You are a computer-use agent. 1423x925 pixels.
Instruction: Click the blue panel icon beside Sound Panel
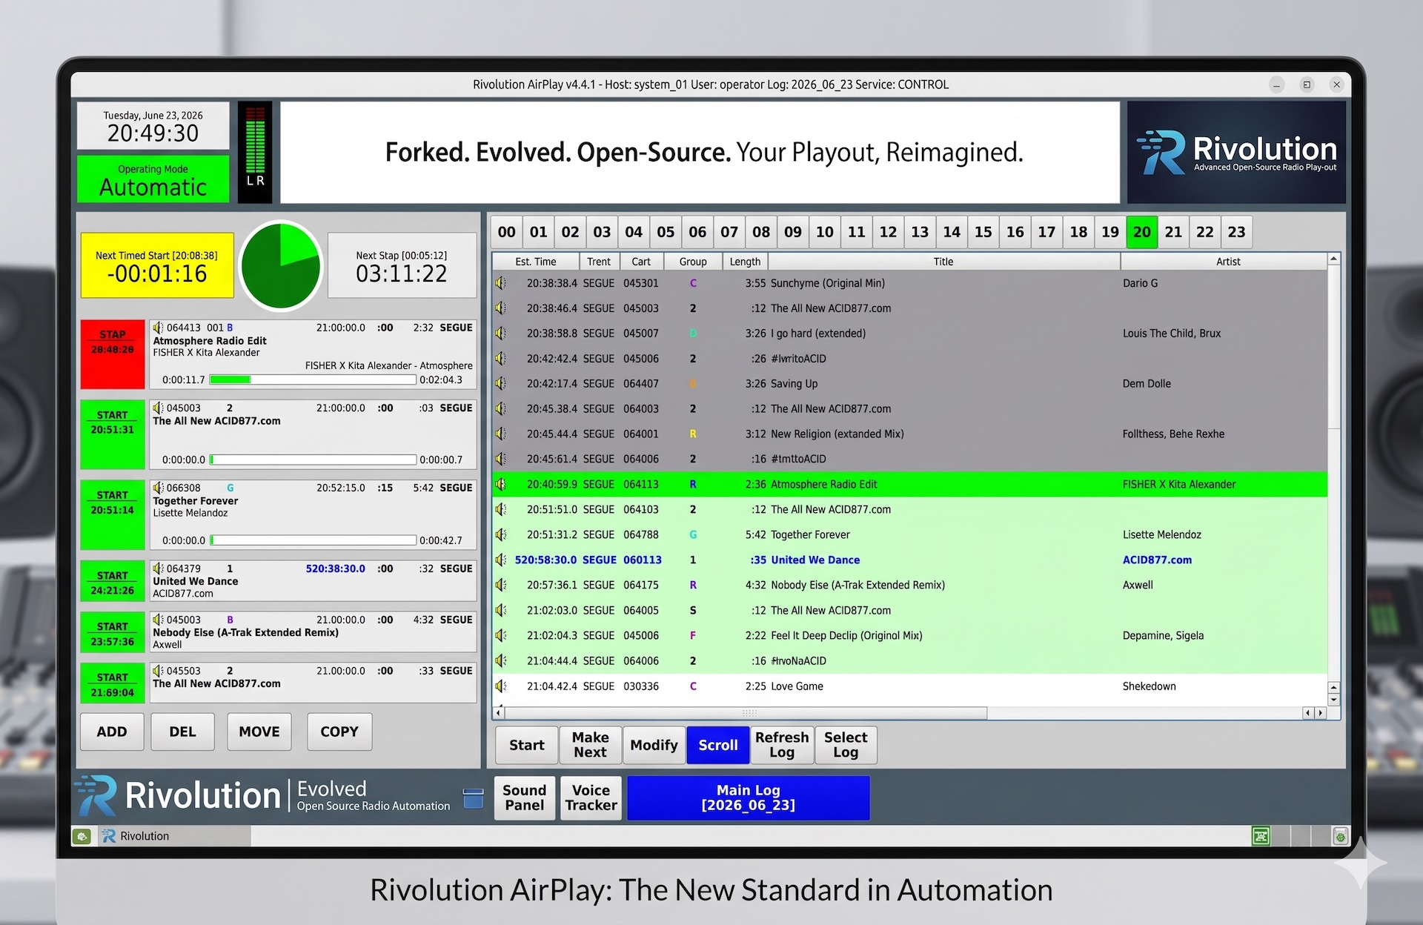[x=473, y=798]
